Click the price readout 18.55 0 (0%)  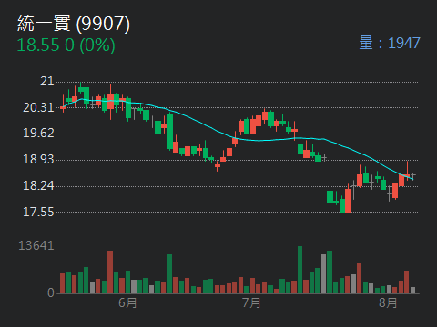coord(66,45)
